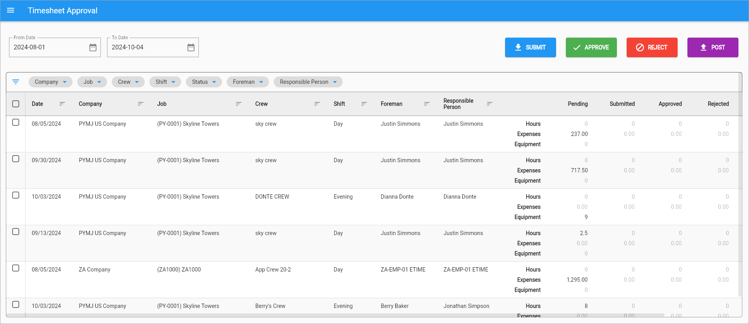The width and height of the screenshot is (749, 324).
Task: Click the App Crew 20-2 cell
Action: point(273,270)
